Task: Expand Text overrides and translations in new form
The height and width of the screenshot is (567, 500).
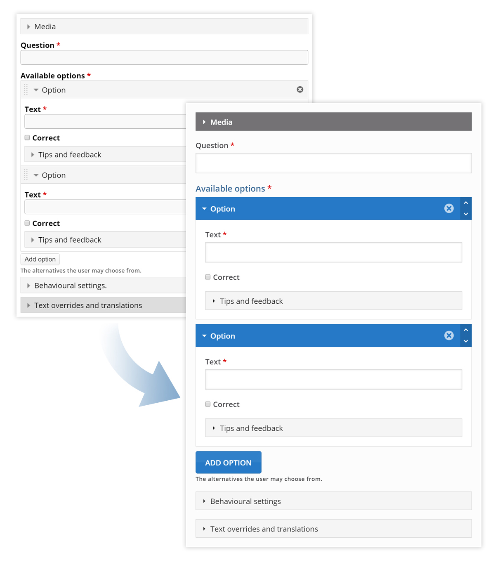Action: pos(333,529)
